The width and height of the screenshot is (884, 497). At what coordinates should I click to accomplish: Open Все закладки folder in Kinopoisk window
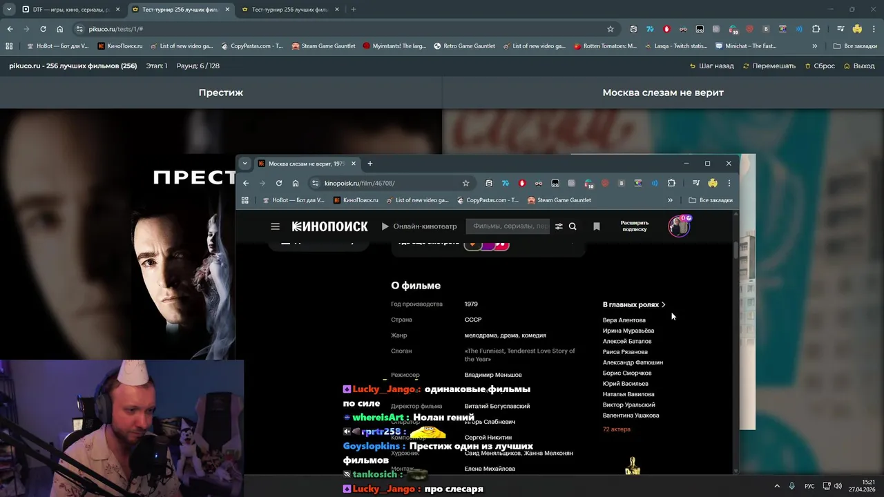(711, 200)
